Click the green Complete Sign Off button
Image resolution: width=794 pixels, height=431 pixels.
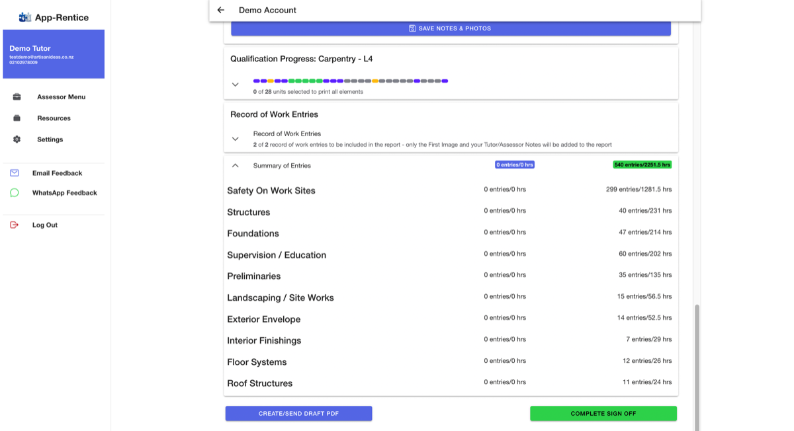603,413
